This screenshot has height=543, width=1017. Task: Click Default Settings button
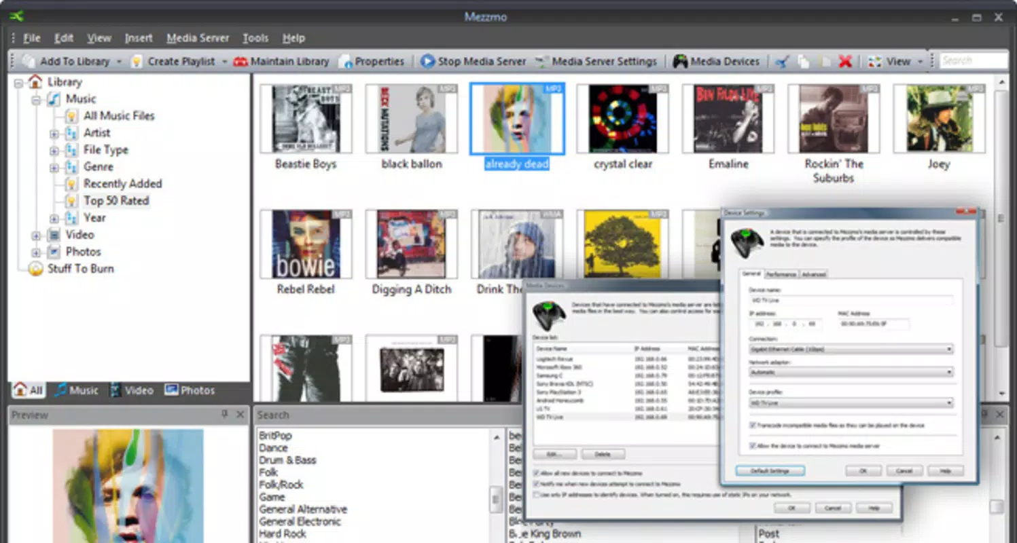[770, 470]
